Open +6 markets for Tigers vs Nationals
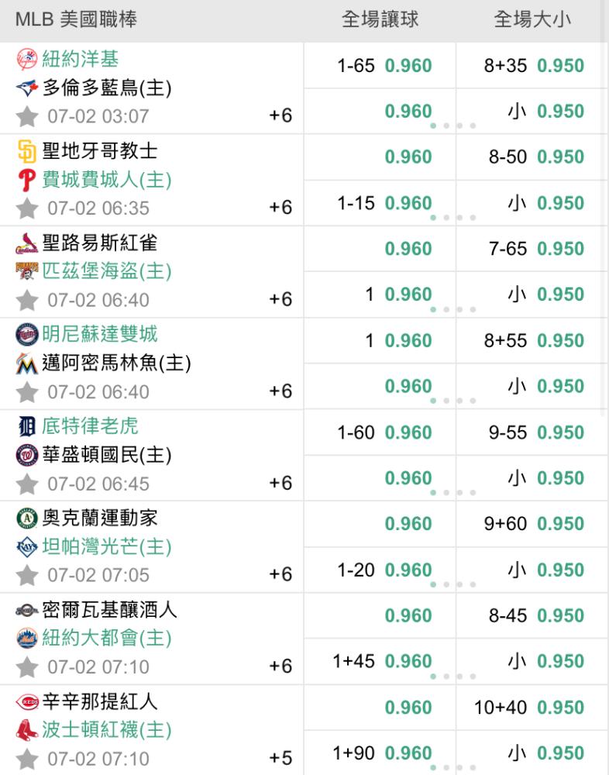Viewport: 609px width, 775px height. tap(280, 483)
